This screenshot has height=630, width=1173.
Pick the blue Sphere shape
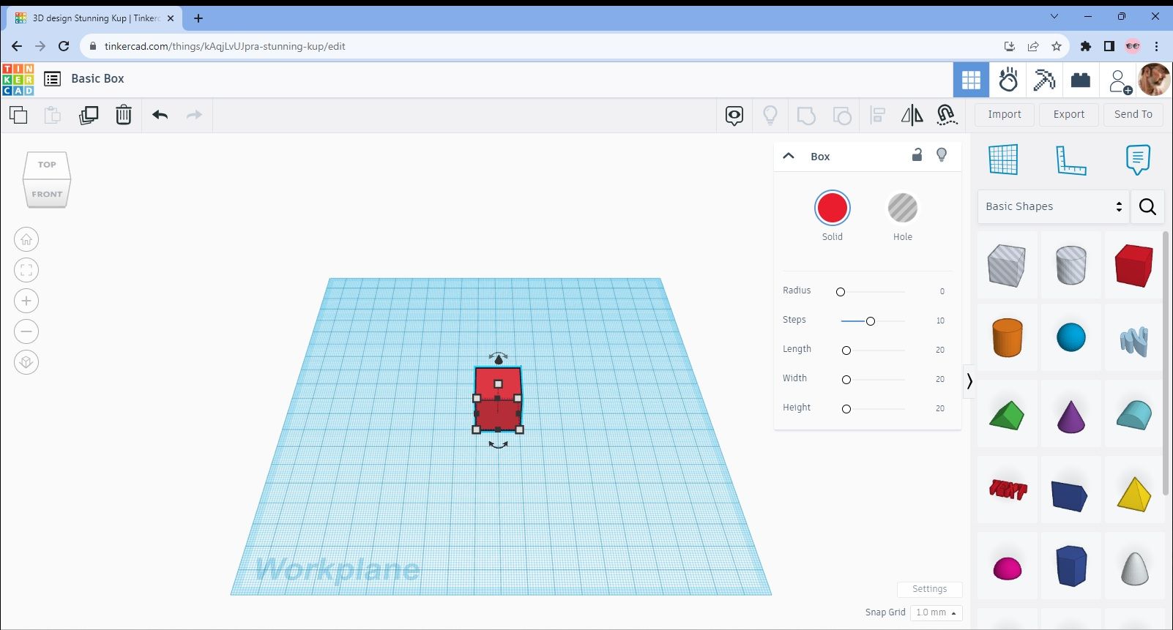pos(1071,338)
